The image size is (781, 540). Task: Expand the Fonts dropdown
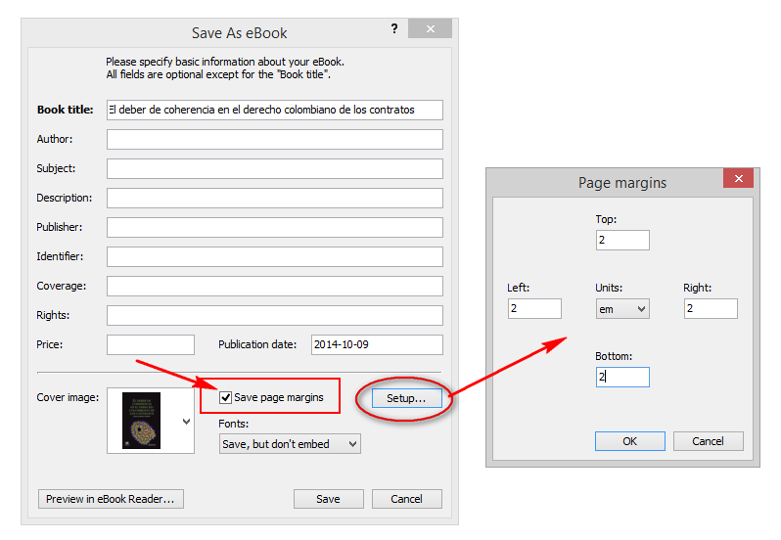point(290,444)
